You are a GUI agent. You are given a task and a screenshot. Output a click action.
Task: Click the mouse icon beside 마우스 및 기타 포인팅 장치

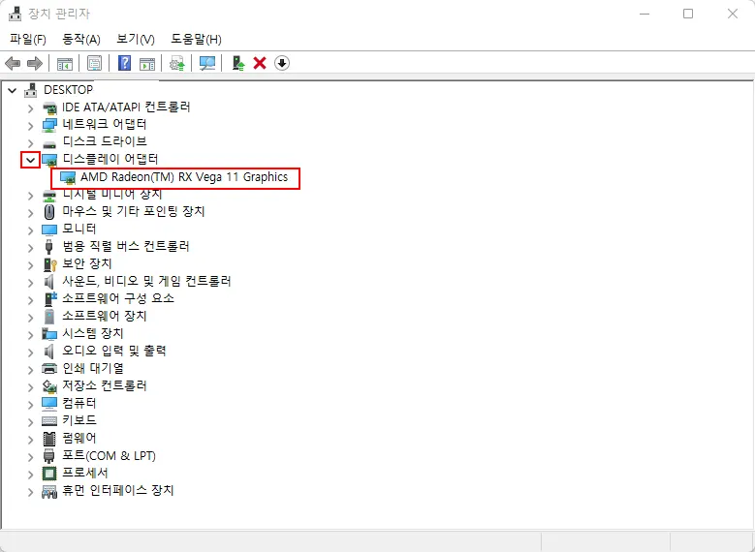click(x=49, y=212)
